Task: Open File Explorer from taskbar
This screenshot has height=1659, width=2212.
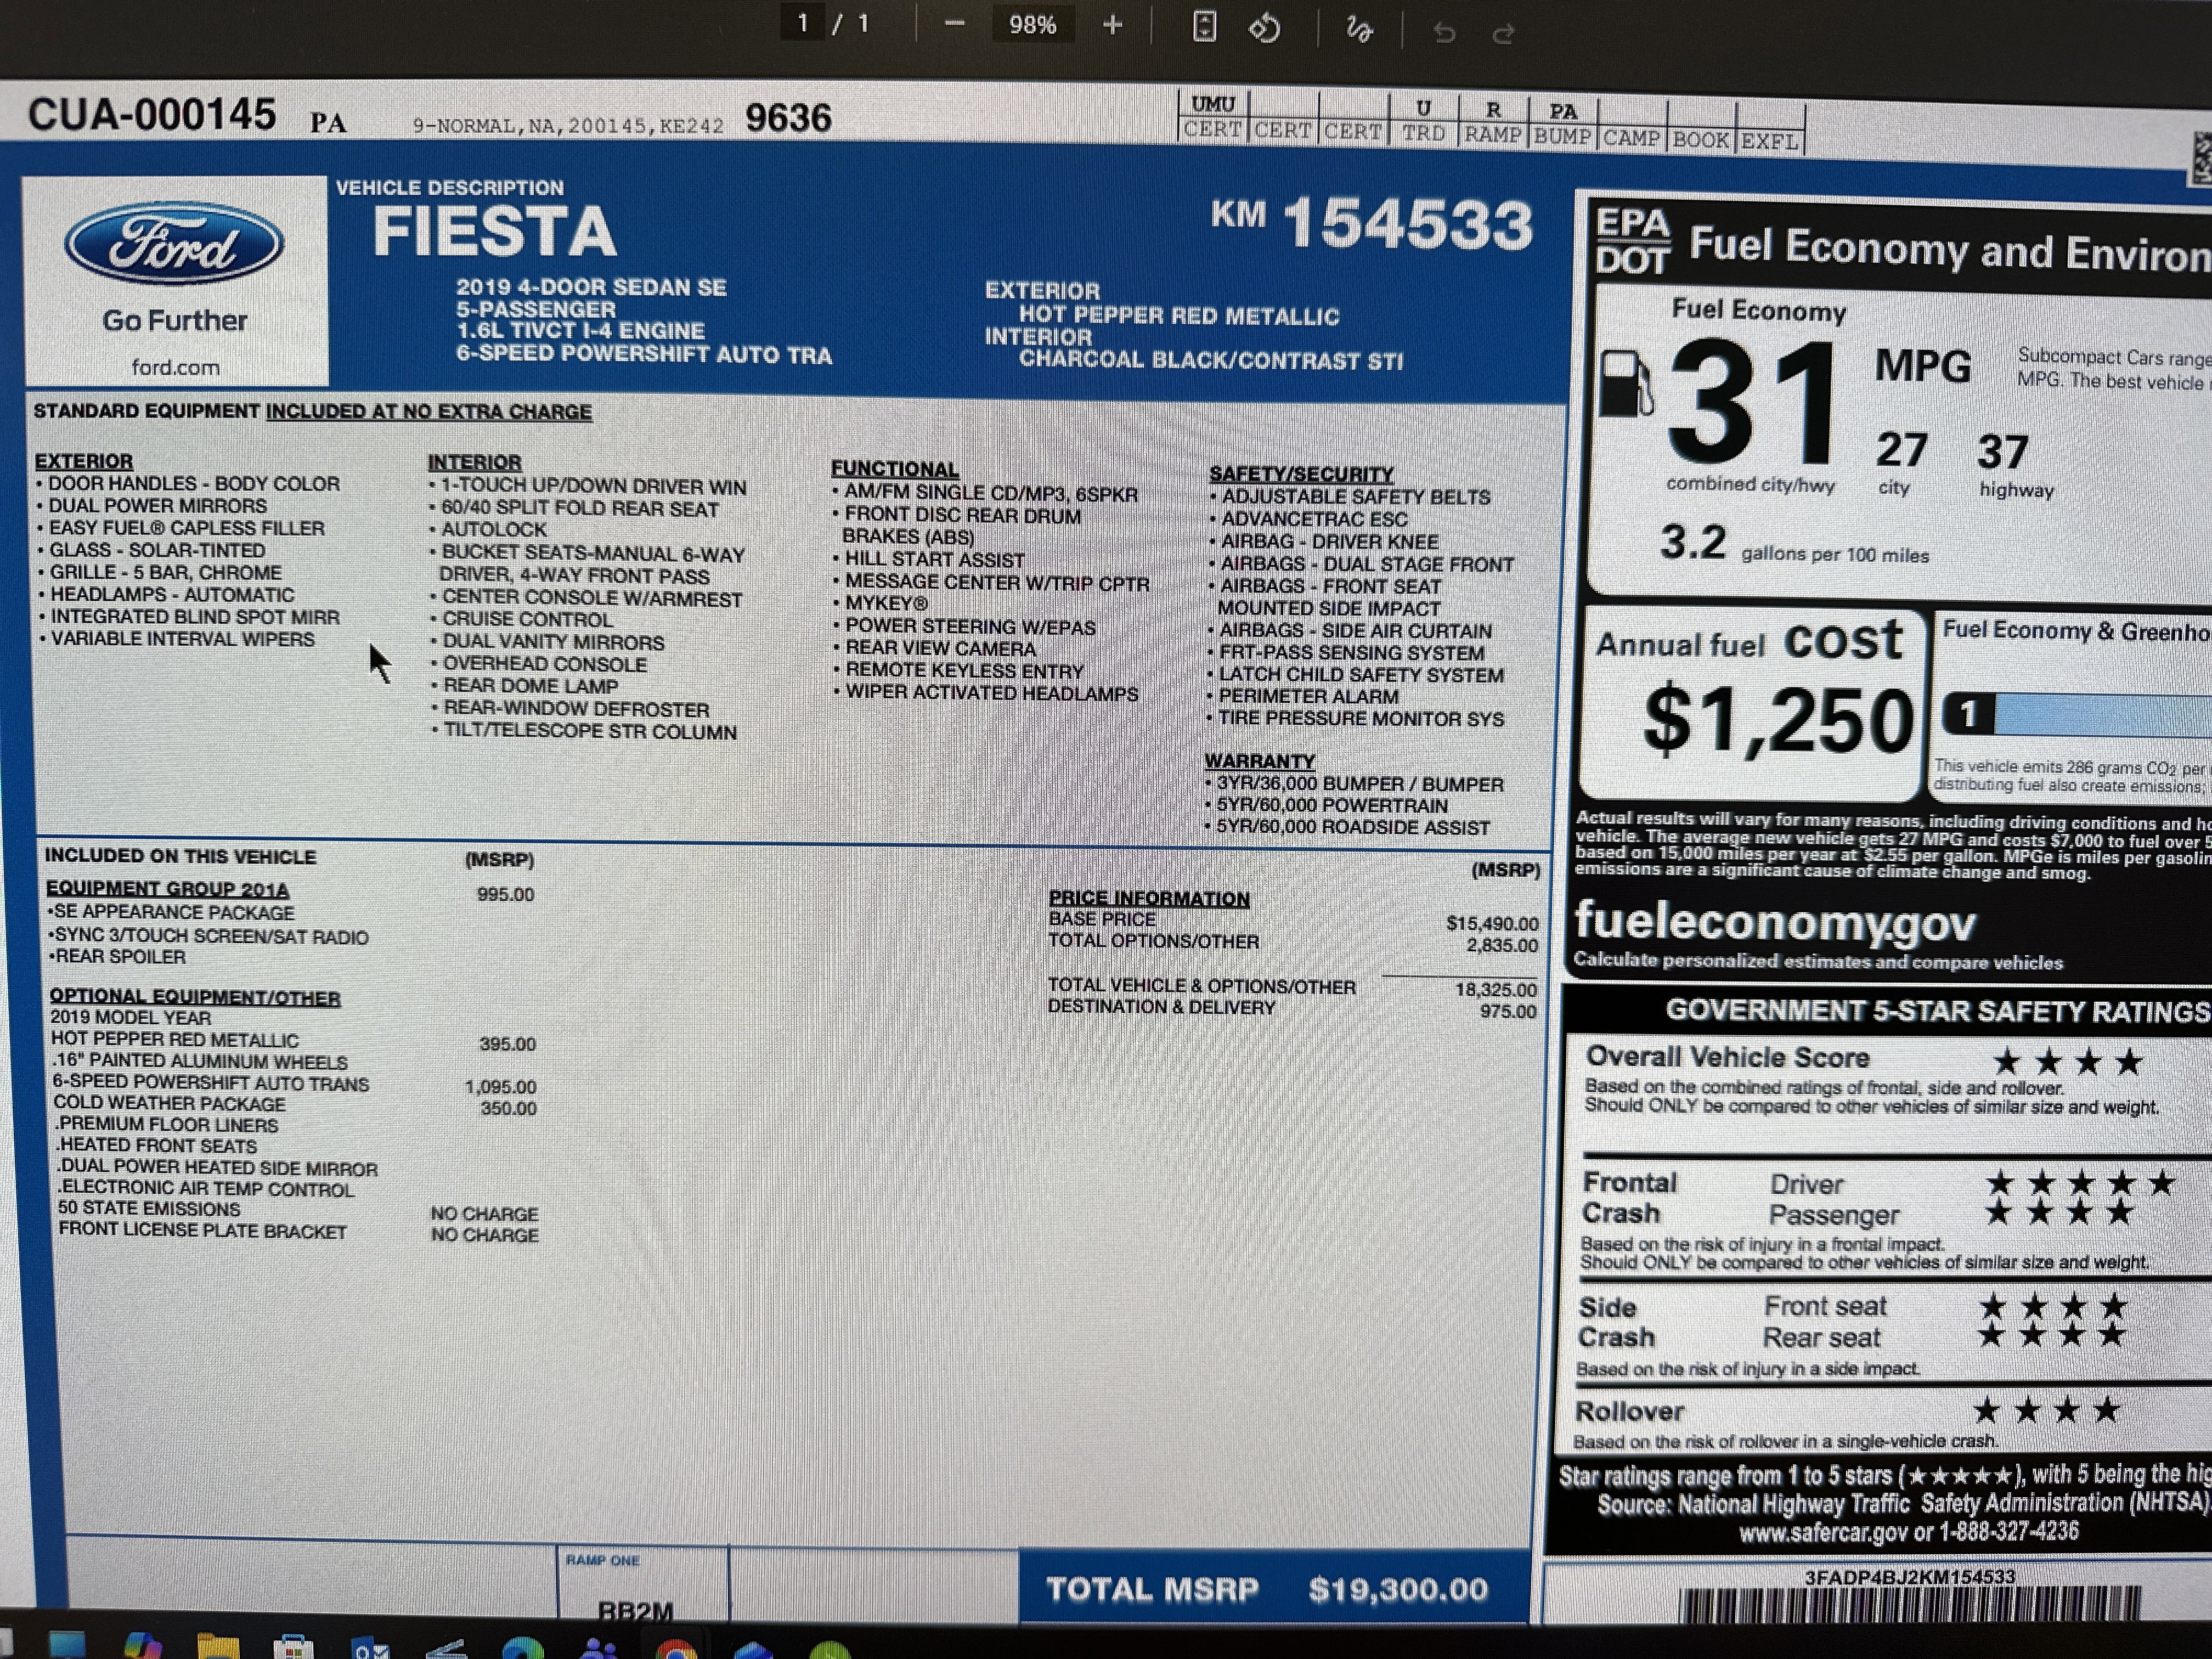Action: pos(217,1645)
